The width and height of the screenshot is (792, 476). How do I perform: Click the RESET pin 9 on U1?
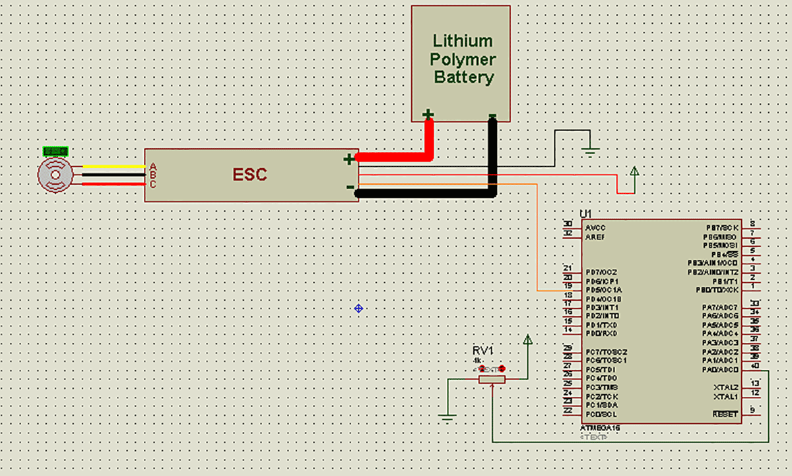[752, 415]
